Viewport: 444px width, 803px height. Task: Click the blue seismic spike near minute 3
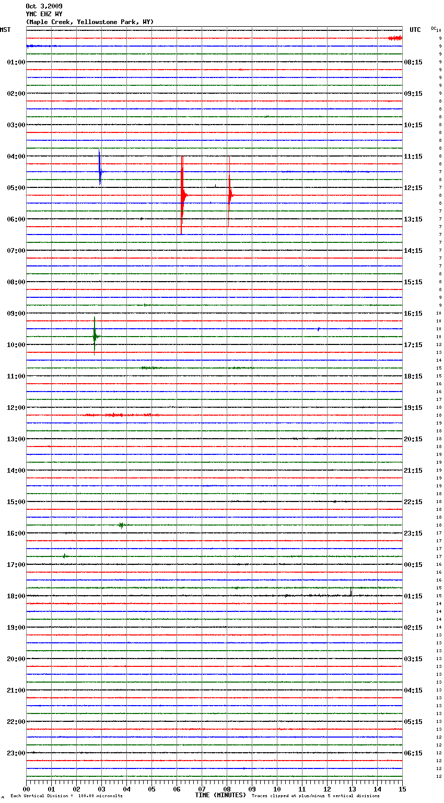click(x=100, y=168)
